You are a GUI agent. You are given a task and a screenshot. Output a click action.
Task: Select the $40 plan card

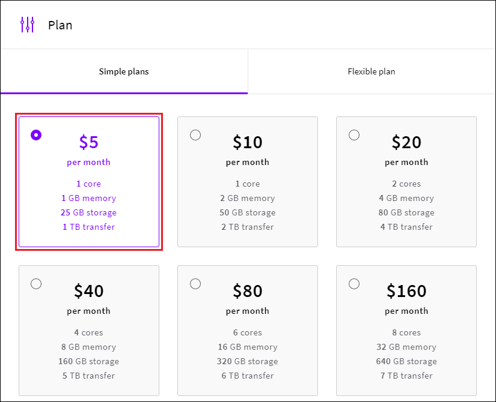88,330
